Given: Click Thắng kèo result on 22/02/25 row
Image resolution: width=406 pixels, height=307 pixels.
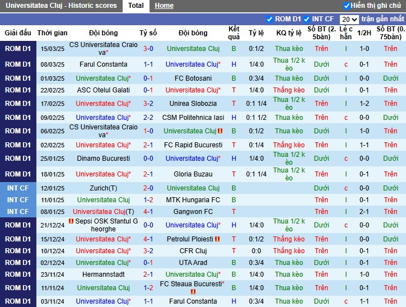Looking at the screenshot, I should [289, 90].
